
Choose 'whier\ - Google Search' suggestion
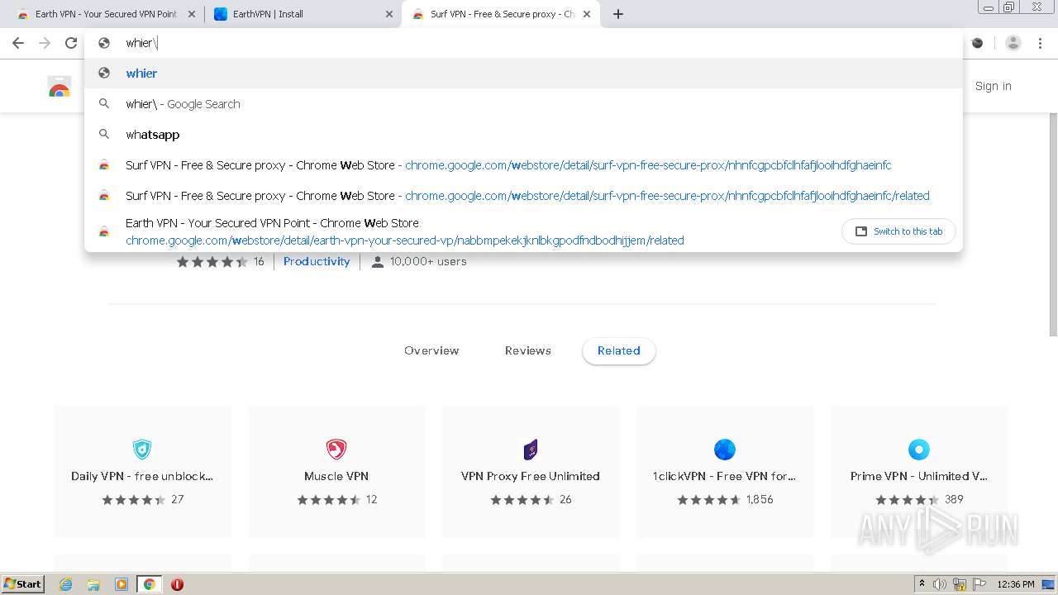(x=523, y=103)
